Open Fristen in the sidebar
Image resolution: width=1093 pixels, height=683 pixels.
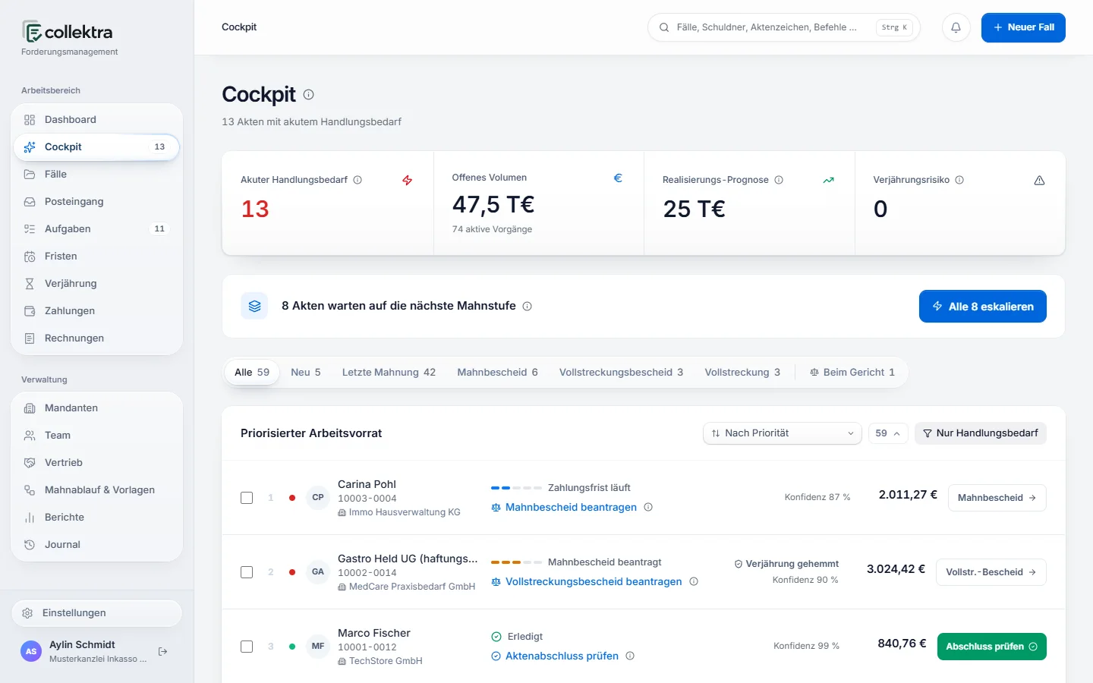(x=96, y=257)
